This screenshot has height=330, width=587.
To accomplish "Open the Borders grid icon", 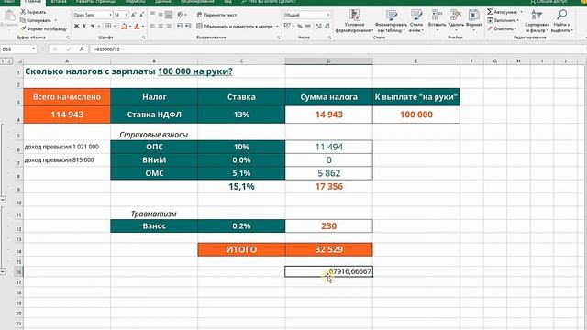I will 108,27.
